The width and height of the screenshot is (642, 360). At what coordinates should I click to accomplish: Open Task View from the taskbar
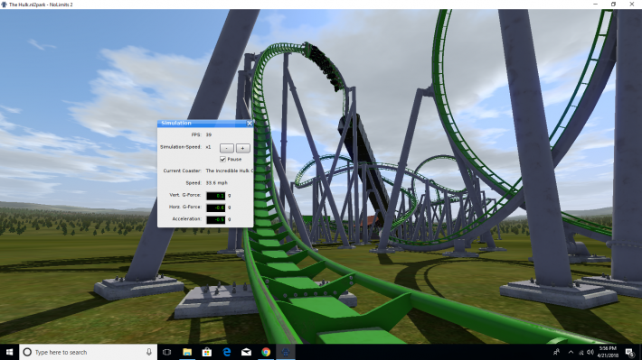click(x=166, y=352)
